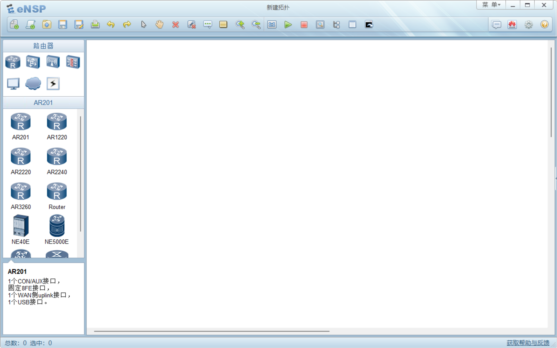Pick the generic Router device
Image resolution: width=557 pixels, height=348 pixels.
pyautogui.click(x=57, y=196)
